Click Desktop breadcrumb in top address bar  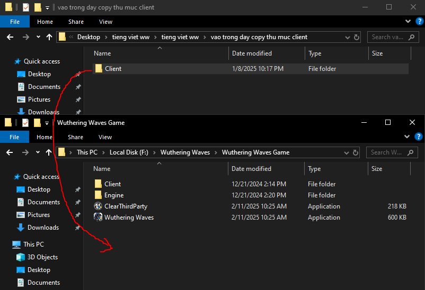pyautogui.click(x=88, y=37)
